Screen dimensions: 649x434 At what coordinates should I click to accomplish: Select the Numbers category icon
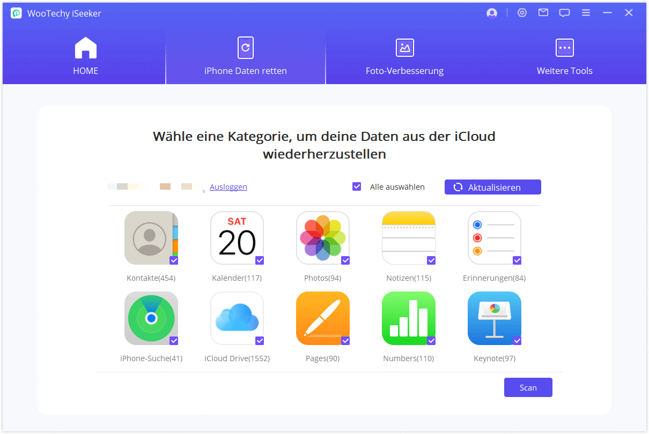(x=408, y=318)
